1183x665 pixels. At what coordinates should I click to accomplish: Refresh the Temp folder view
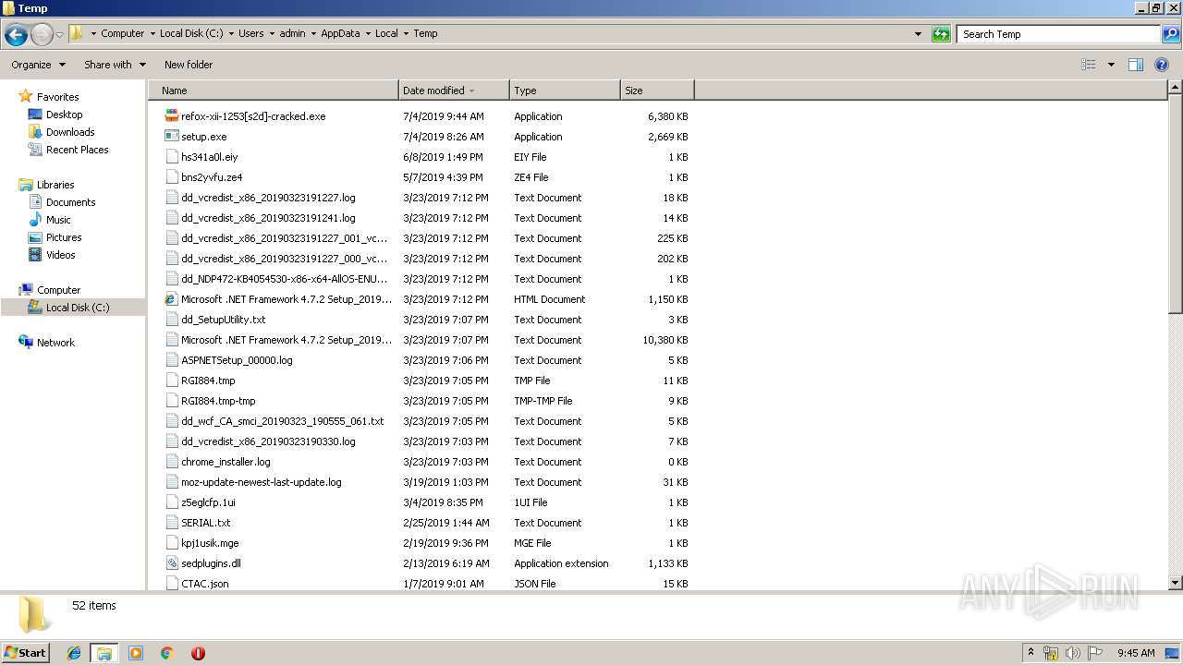click(941, 34)
